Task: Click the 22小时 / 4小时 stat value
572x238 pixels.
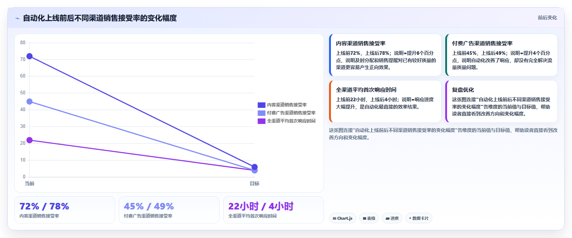Action: coord(261,207)
